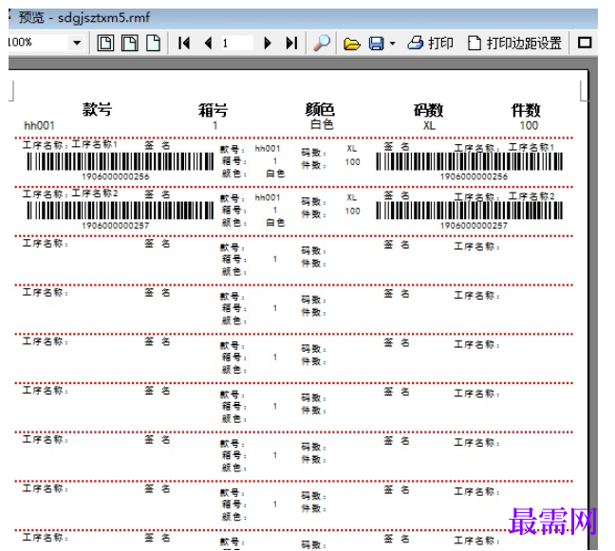Screen dimensions: 615x551
Task: Select the 白色 value under 颜色 header
Action: 322,124
